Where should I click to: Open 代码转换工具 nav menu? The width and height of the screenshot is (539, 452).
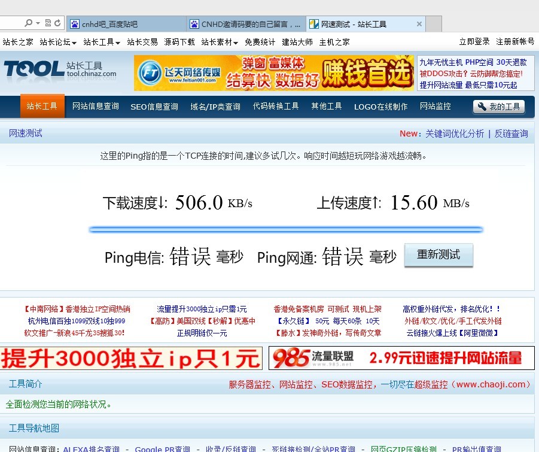(276, 107)
